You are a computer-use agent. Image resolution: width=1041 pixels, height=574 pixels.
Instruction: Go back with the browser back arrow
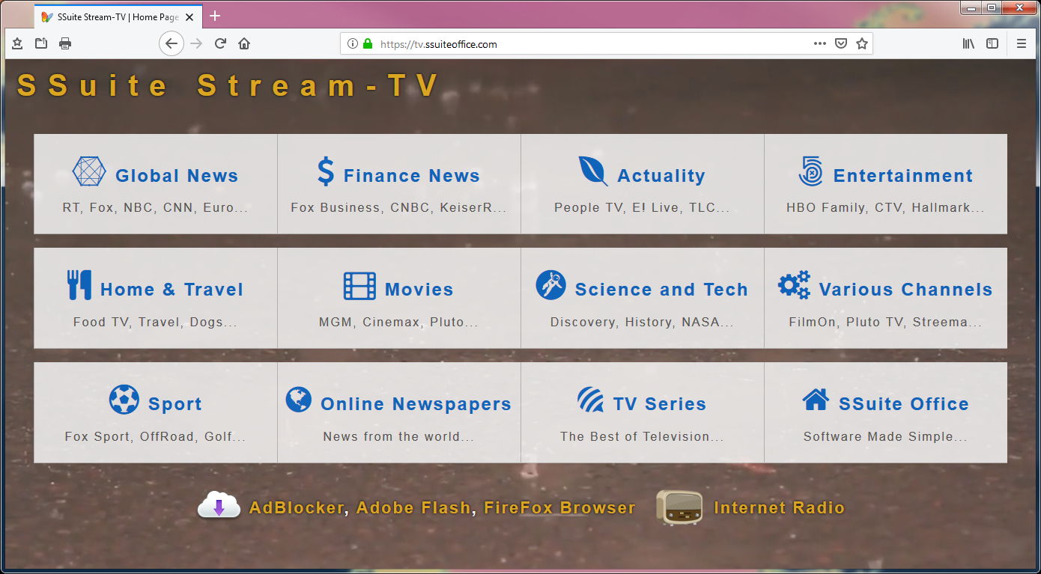[172, 43]
